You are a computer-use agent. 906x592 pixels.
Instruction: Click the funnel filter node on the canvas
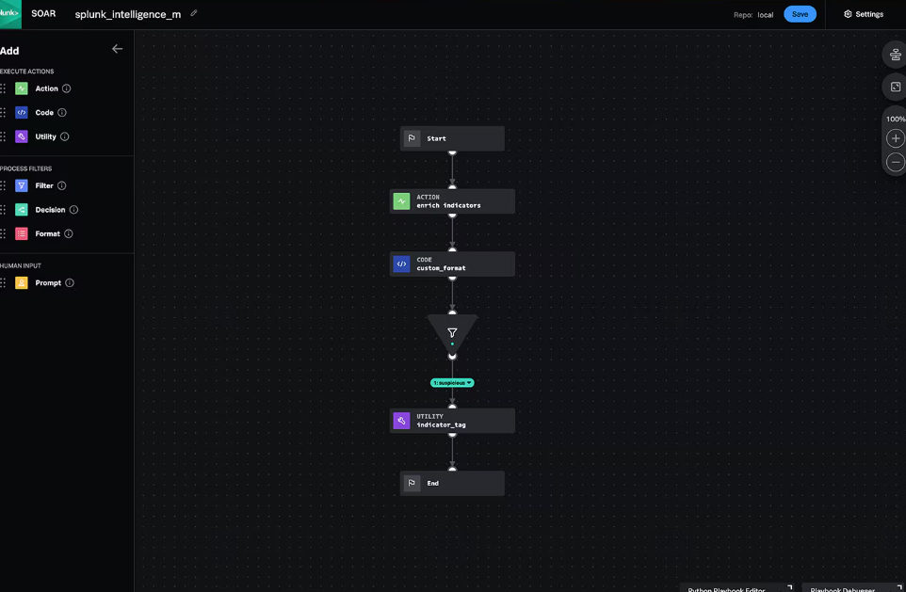click(452, 332)
